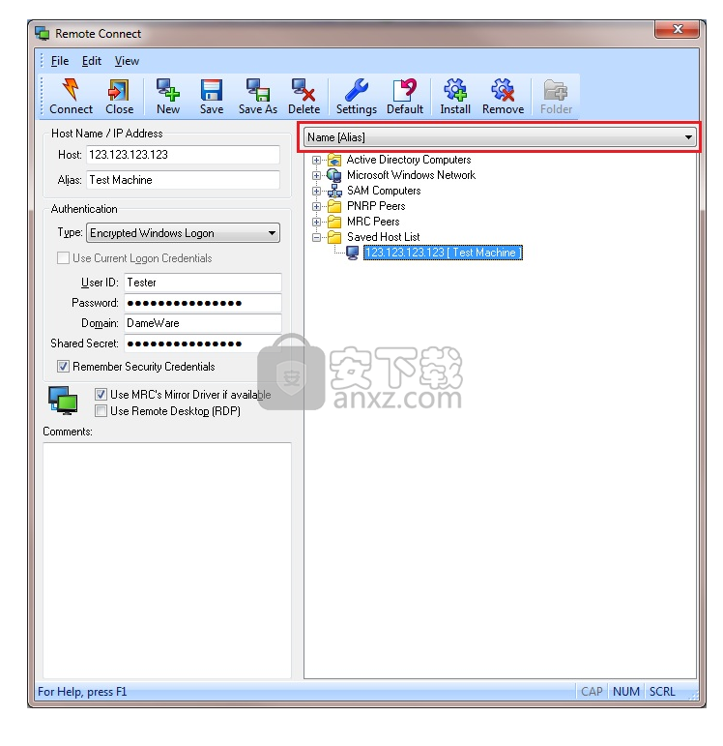Click the Microsoft Windows Network globe icon
723x746 pixels.
[334, 175]
